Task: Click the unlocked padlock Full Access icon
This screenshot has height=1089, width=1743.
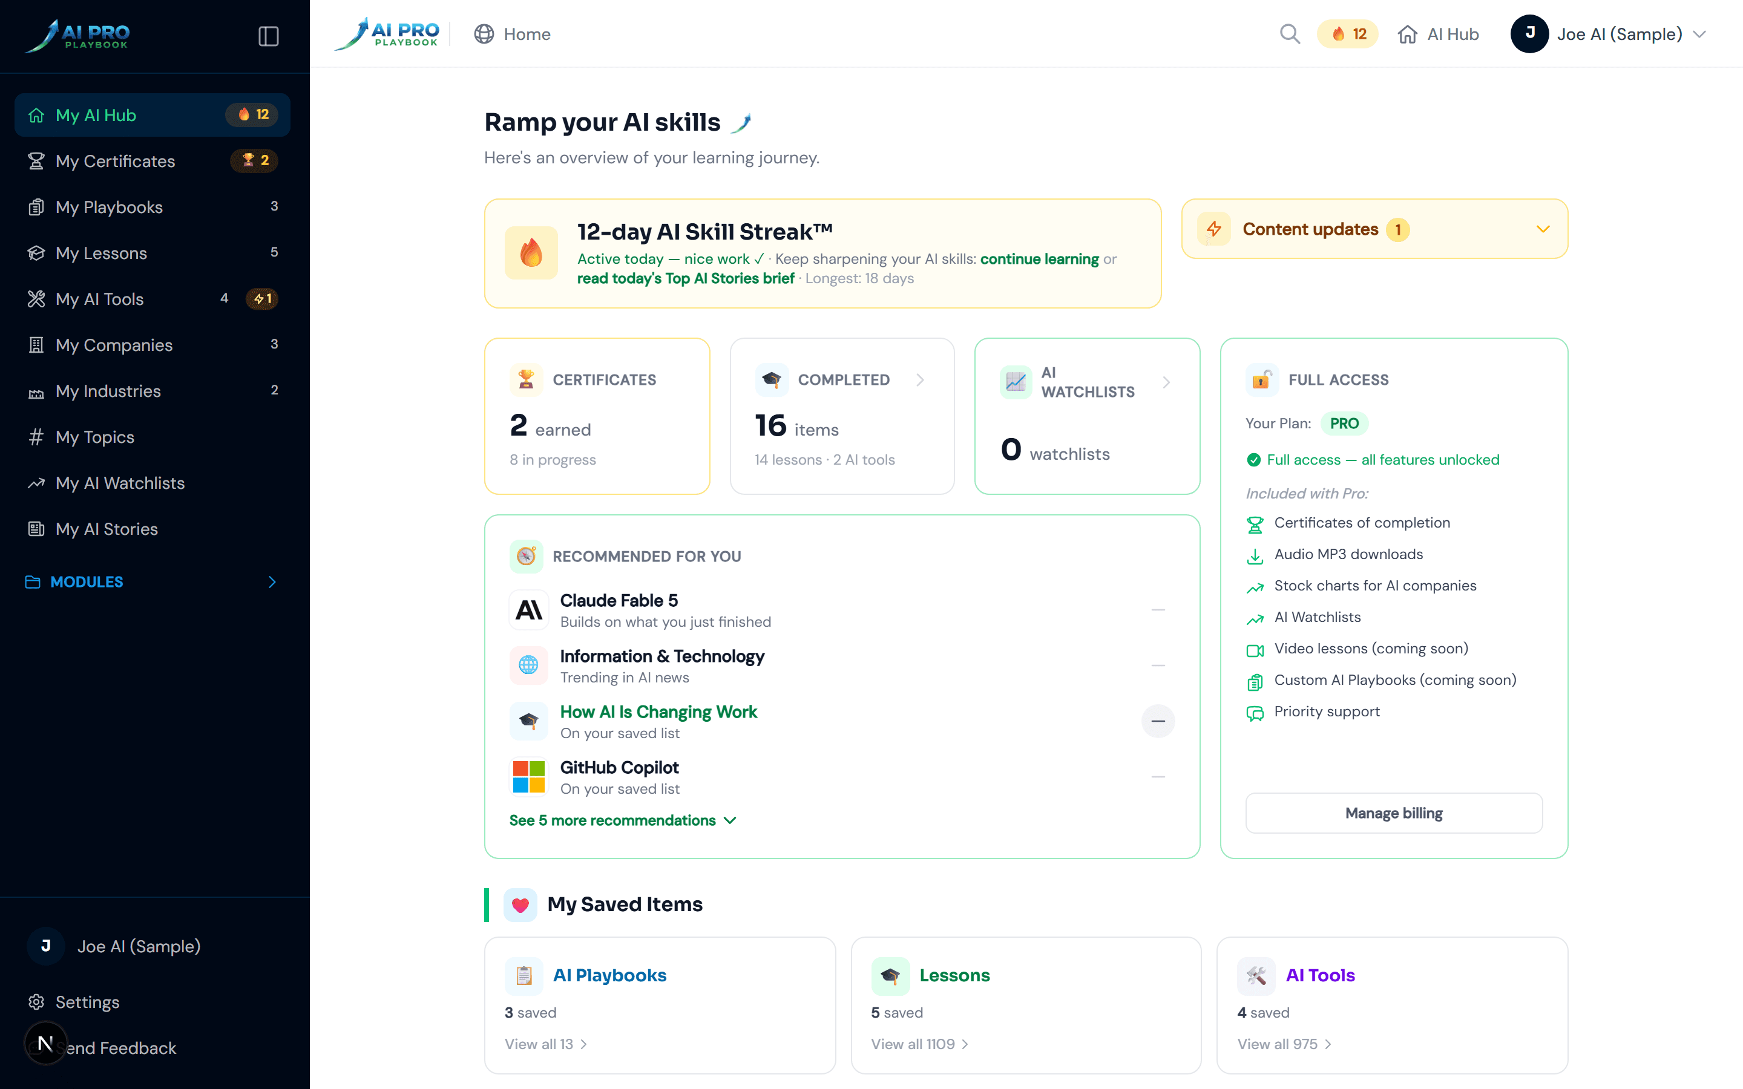Action: pos(1262,379)
